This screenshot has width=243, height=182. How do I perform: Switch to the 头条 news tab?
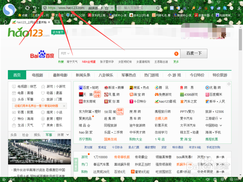pos(14,135)
